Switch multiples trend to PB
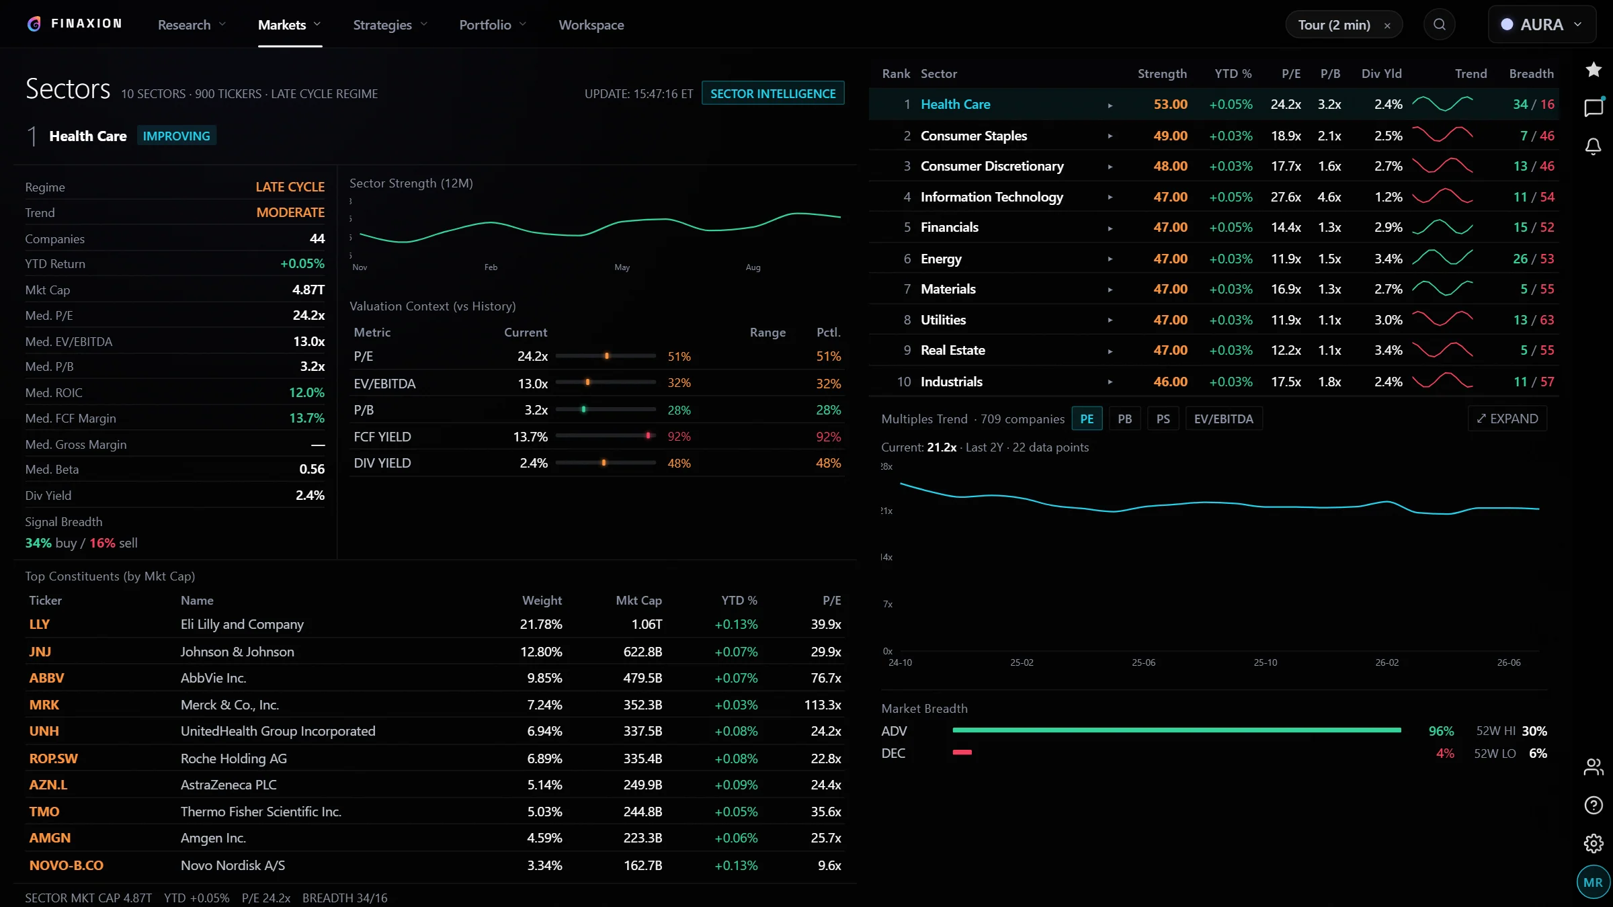 coord(1124,419)
